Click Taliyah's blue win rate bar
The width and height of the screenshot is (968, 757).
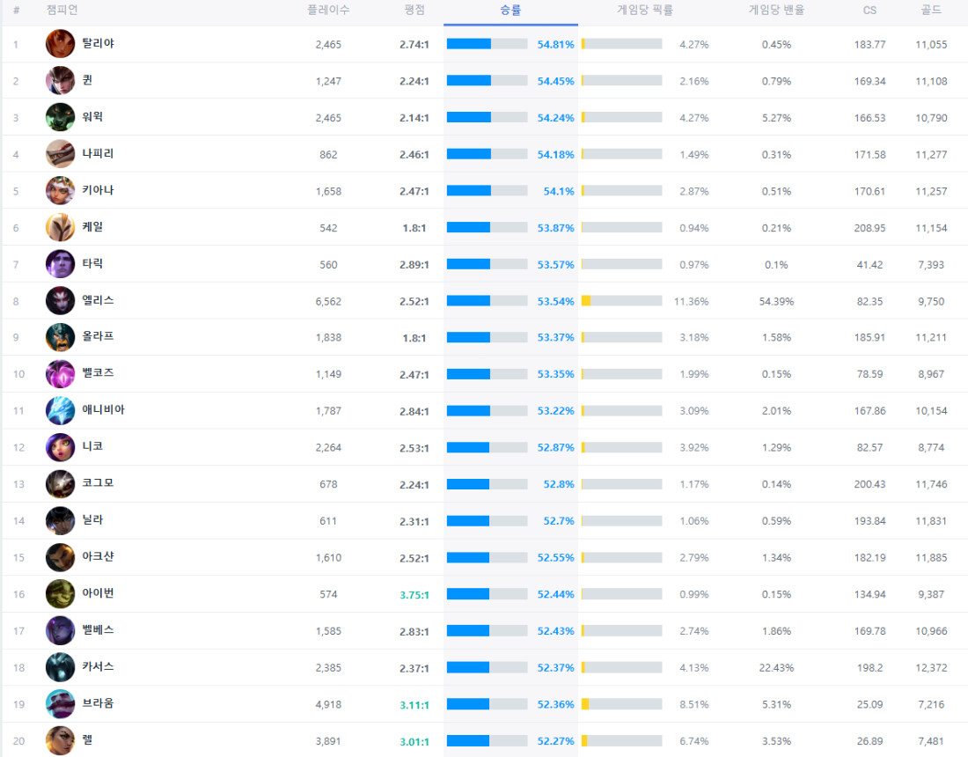[x=469, y=44]
